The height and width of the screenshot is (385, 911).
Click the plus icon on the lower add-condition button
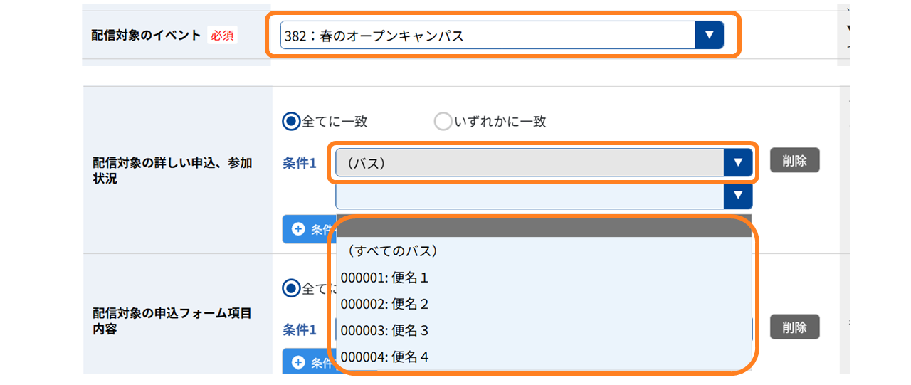[x=298, y=363]
